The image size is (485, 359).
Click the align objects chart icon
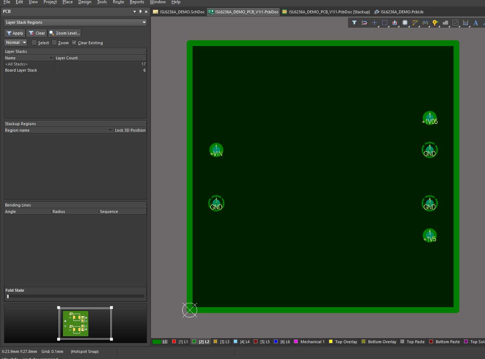[394, 23]
